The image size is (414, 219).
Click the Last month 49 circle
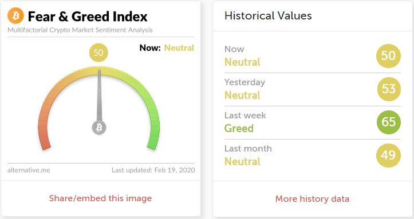pyautogui.click(x=388, y=155)
